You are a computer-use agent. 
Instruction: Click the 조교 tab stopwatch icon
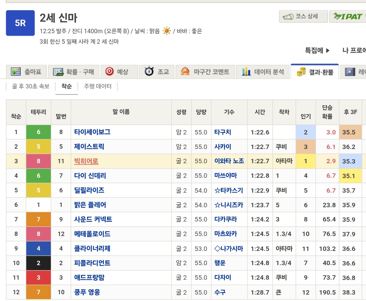(149, 71)
